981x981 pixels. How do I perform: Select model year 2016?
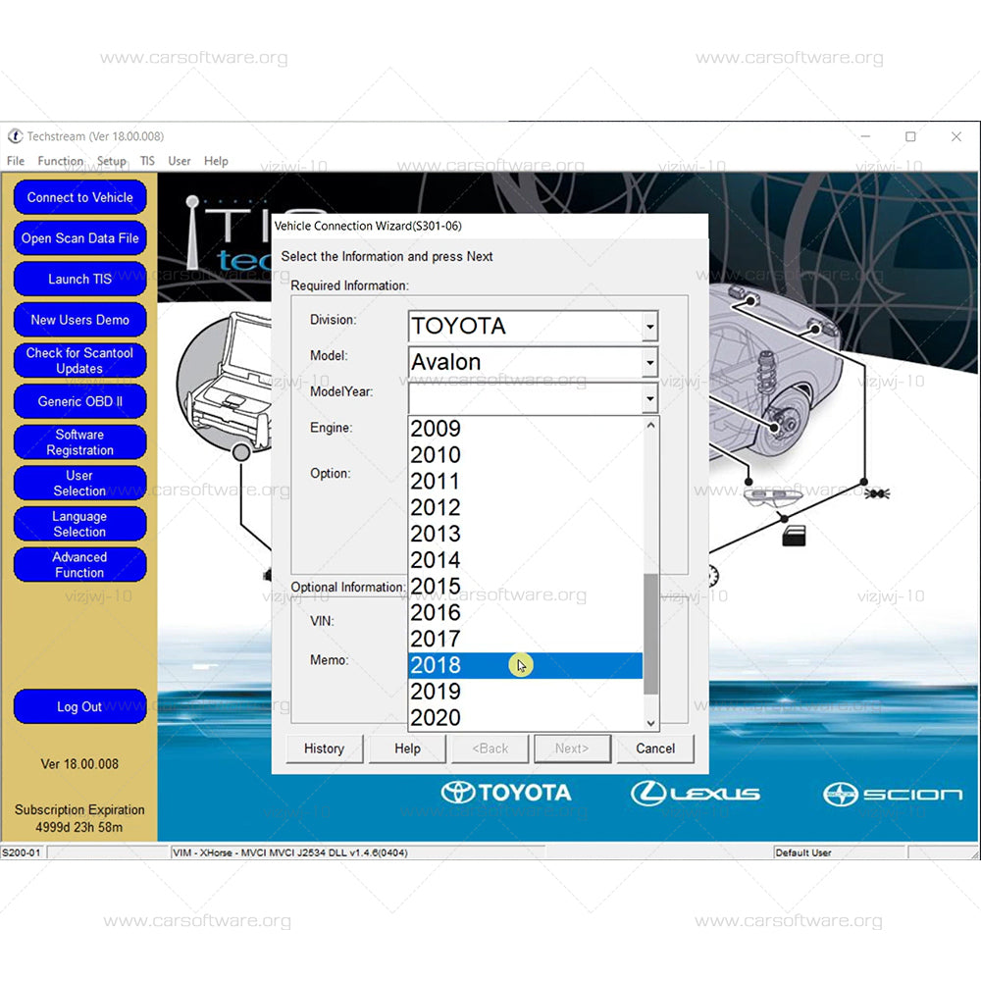[525, 612]
